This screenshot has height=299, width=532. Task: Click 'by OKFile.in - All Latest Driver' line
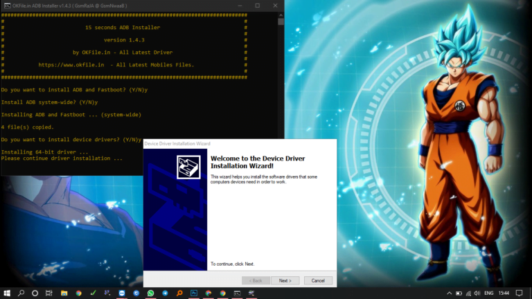tap(123, 52)
